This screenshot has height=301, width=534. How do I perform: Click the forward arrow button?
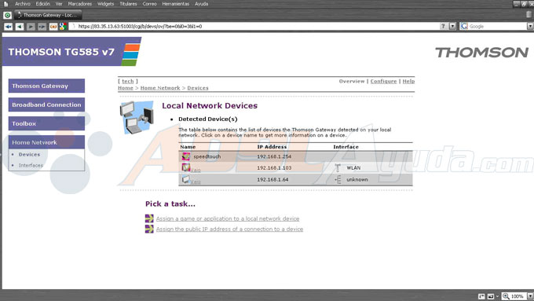pyautogui.click(x=31, y=27)
